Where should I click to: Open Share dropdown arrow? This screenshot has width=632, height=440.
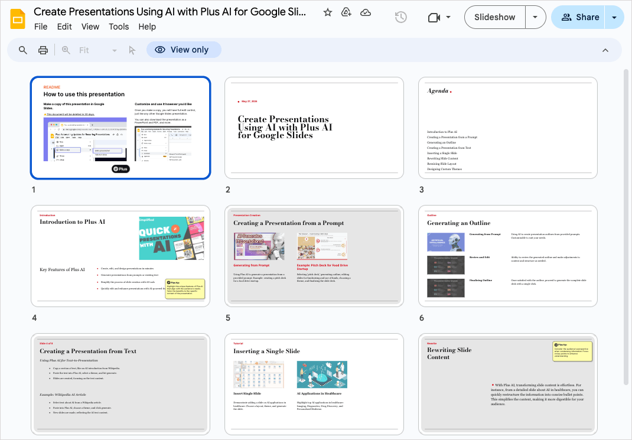[x=614, y=17]
